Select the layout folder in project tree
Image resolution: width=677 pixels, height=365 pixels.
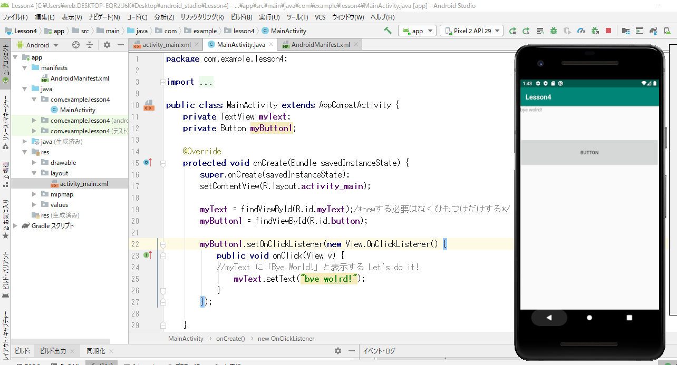pyautogui.click(x=59, y=173)
